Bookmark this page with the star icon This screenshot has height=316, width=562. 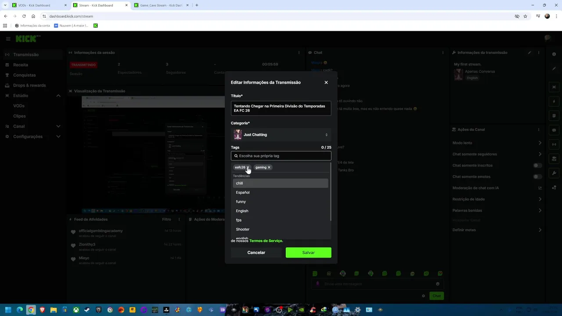click(x=525, y=16)
